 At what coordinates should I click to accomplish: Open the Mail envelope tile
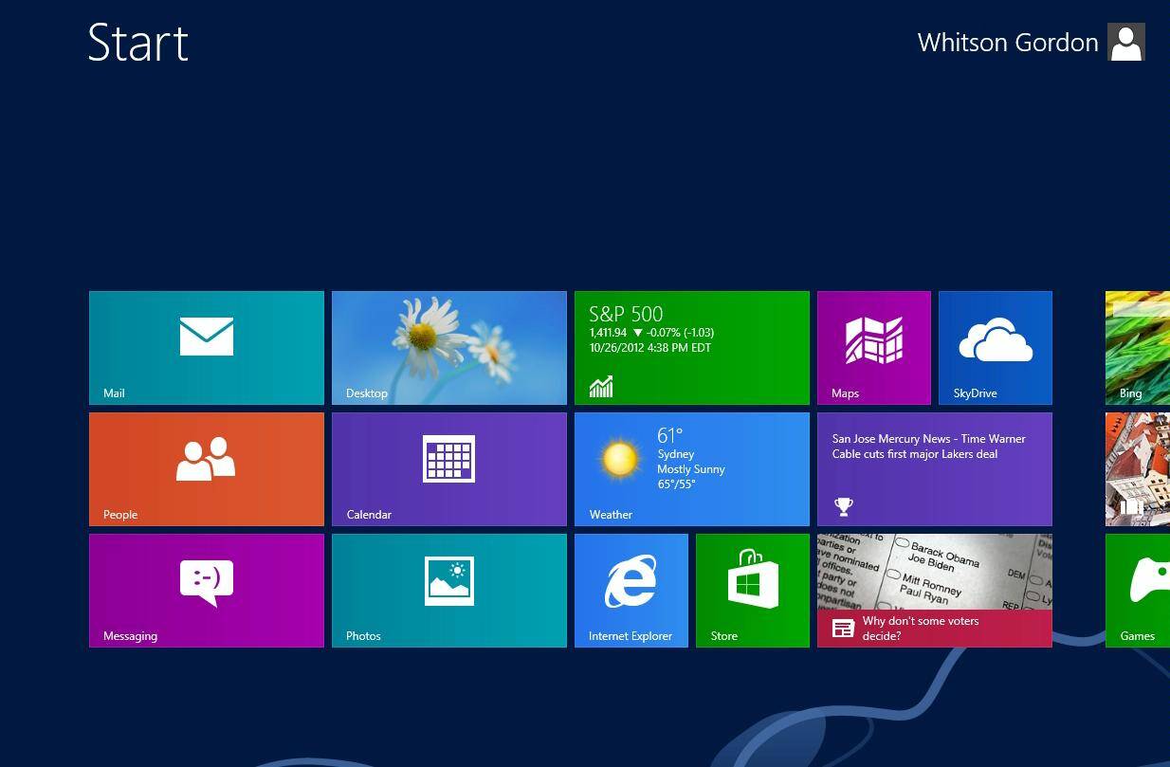click(x=206, y=347)
